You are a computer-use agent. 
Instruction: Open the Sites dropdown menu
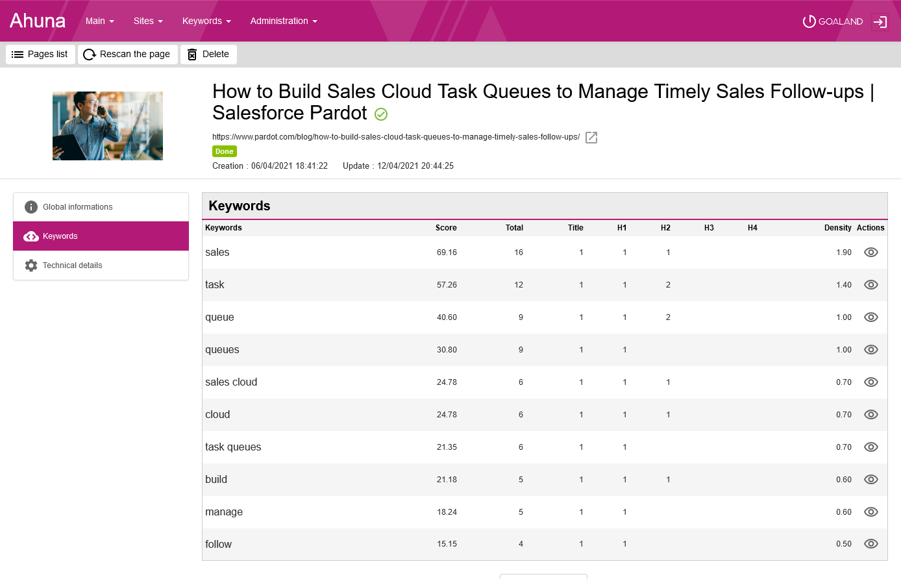[148, 21]
